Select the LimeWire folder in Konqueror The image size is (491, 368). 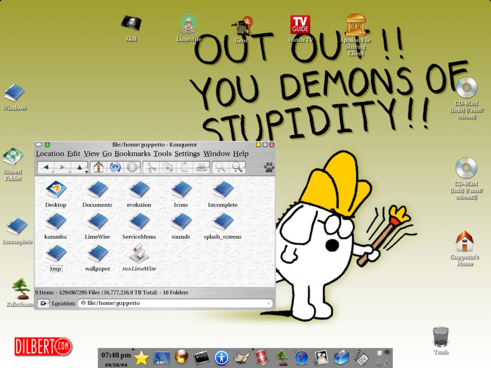click(97, 226)
